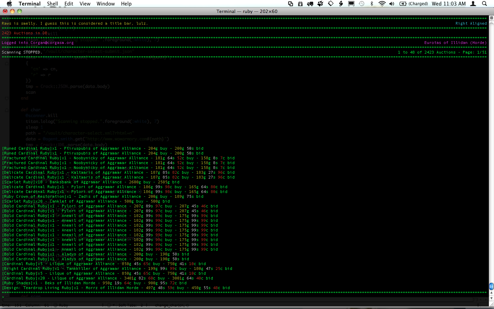Image resolution: width=494 pixels, height=309 pixels.
Task: Click the Transmit truck menu bar icon
Action: coord(310,4)
